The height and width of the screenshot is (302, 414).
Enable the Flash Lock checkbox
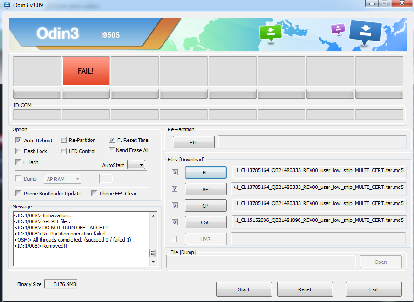(x=18, y=151)
